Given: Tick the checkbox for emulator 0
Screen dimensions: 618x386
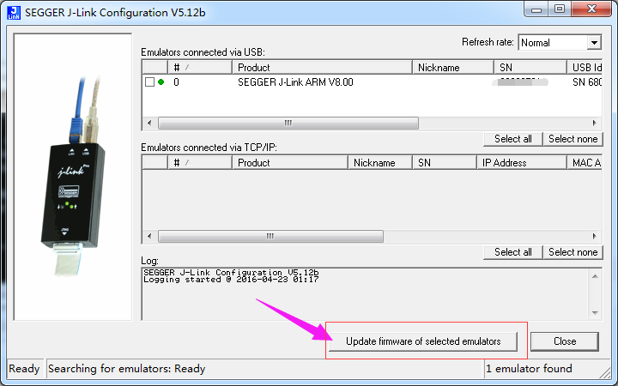Looking at the screenshot, I should pos(149,82).
